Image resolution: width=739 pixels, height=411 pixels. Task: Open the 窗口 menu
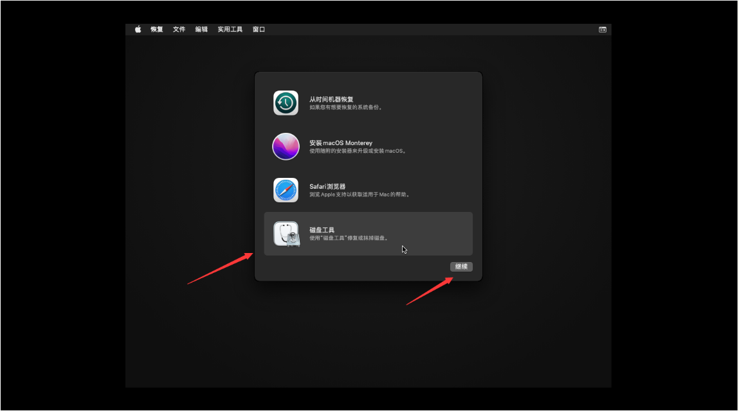259,29
